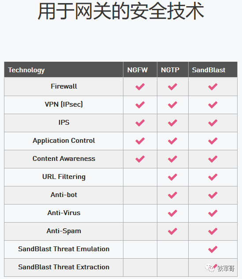Viewport: 242px width, 279px height.
Task: Click the URL Filtering row label
Action: click(64, 177)
